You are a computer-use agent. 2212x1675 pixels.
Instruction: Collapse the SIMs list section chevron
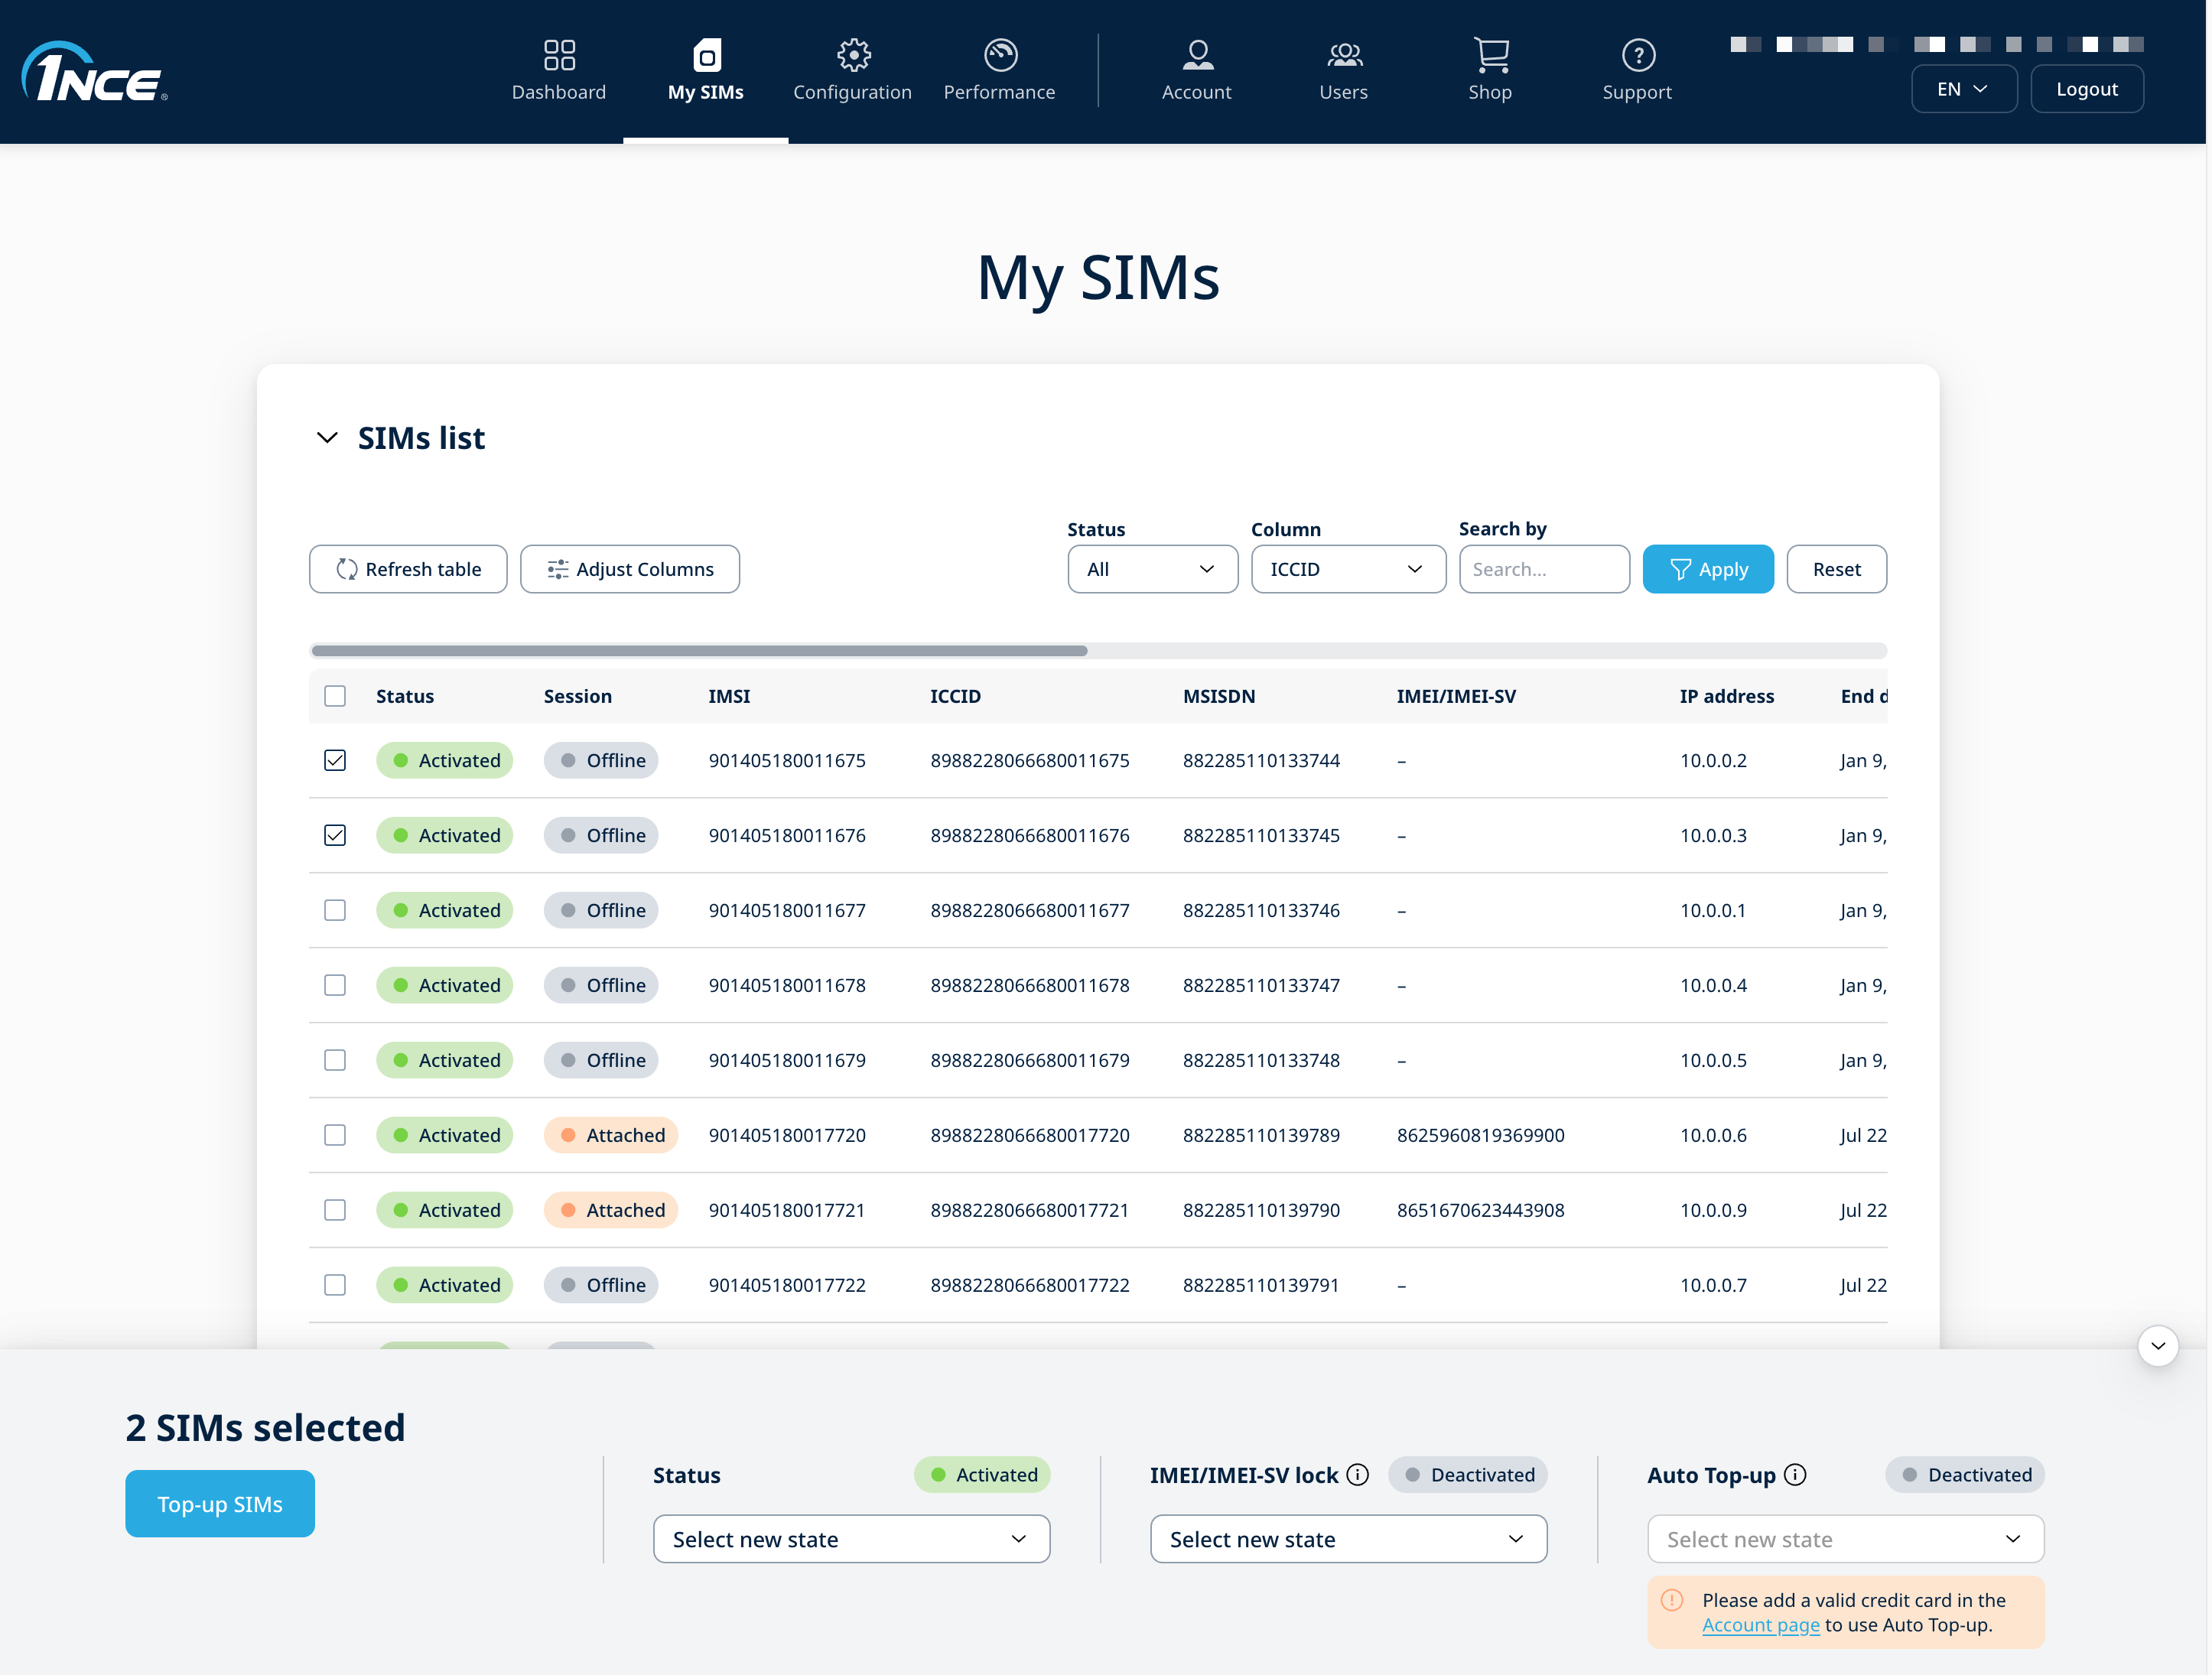327,438
